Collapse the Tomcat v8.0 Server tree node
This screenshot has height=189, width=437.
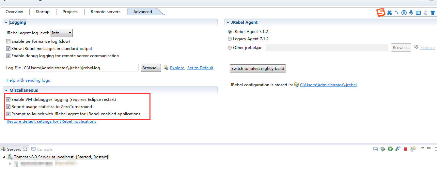4,157
